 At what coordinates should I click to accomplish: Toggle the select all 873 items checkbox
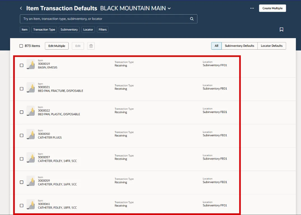(21, 46)
